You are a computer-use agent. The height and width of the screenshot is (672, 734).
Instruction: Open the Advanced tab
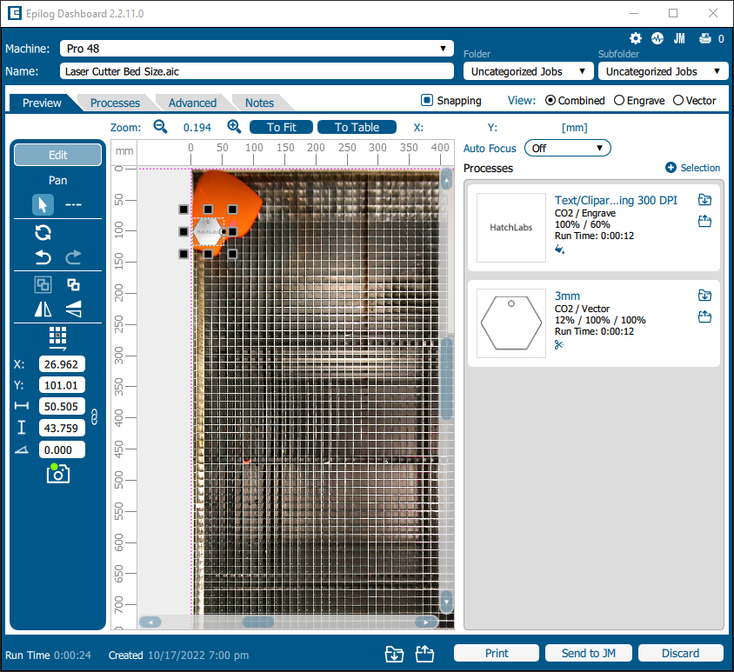pyautogui.click(x=192, y=103)
